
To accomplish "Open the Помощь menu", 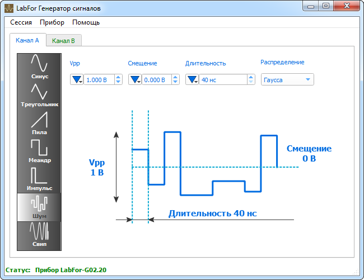I will click(86, 22).
